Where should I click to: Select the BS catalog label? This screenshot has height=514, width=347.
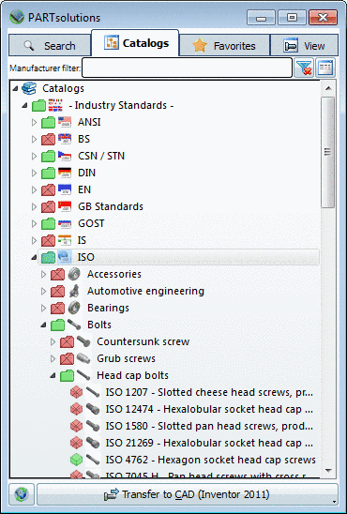[x=83, y=140]
